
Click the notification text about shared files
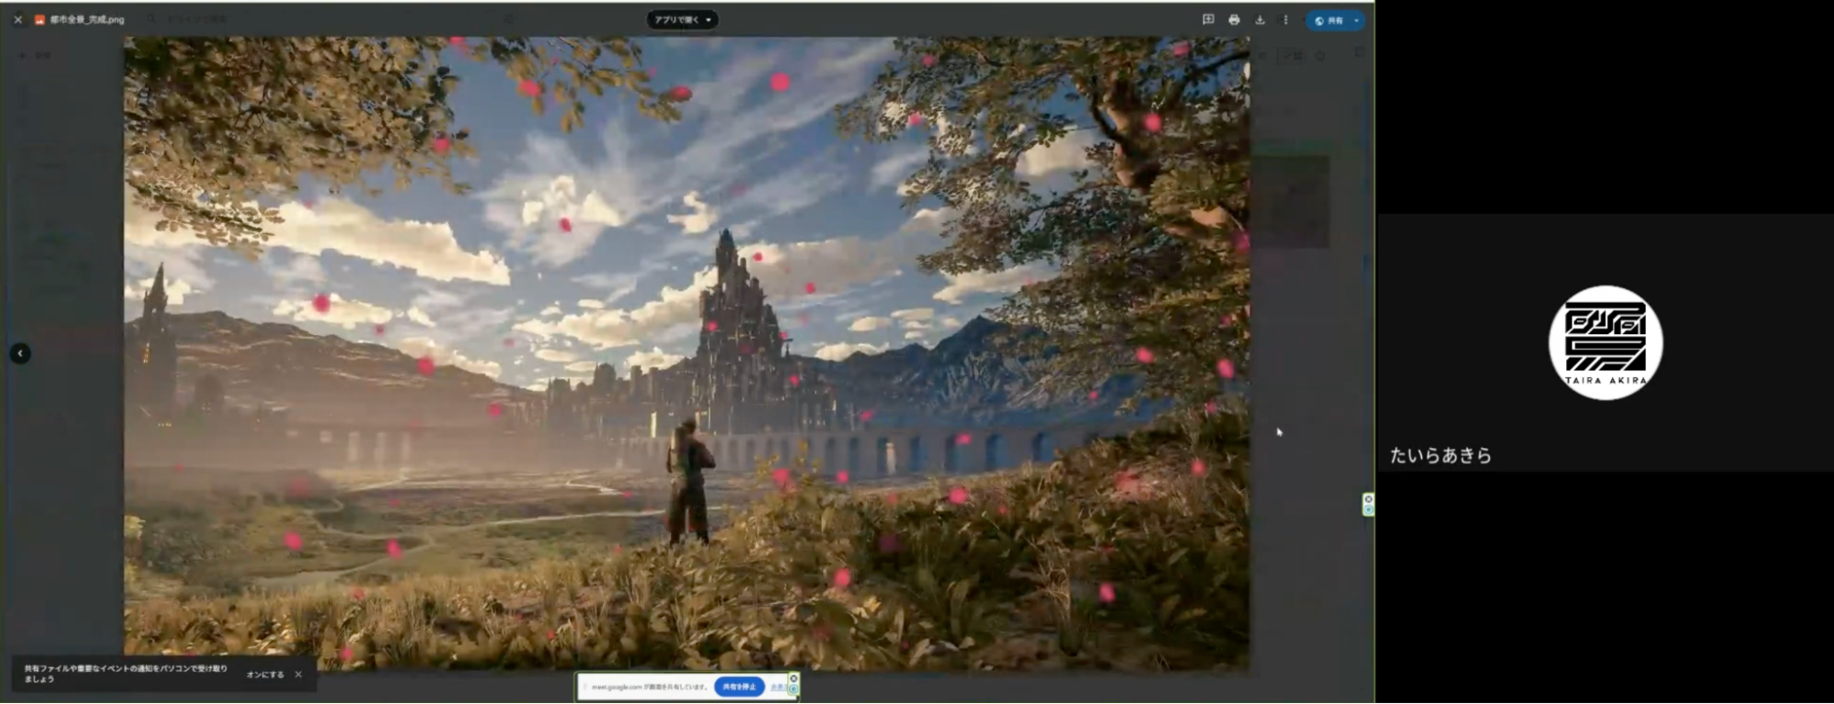click(x=126, y=674)
